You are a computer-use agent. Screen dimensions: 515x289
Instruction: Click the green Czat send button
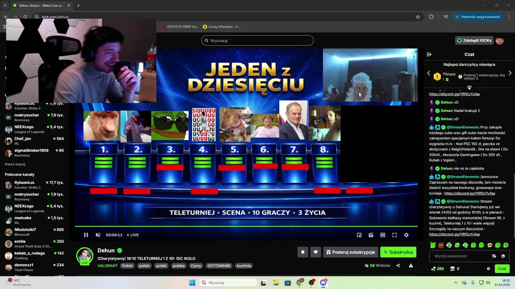tap(502, 269)
